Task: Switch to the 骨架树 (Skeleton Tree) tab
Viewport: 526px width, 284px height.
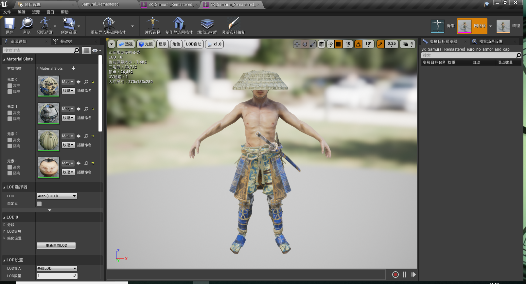Action: pyautogui.click(x=66, y=42)
